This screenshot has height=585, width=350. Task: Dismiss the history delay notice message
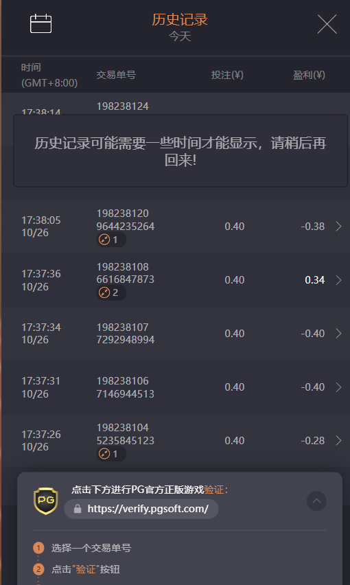[x=180, y=151]
